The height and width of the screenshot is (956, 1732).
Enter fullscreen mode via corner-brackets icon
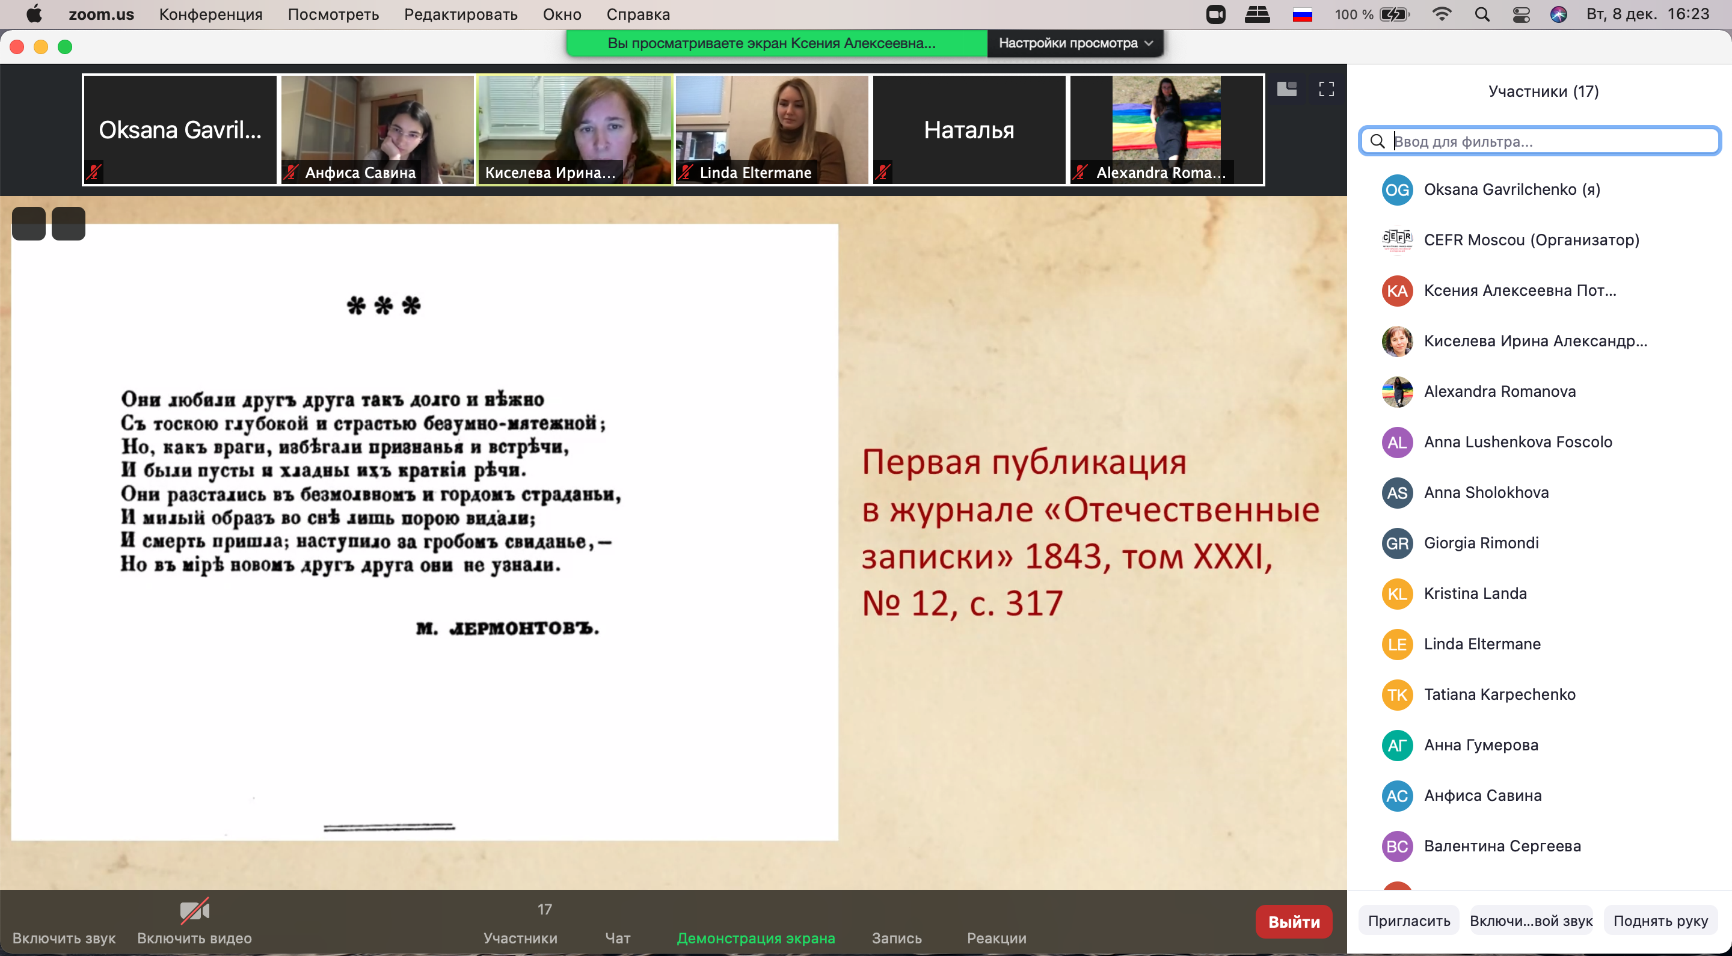point(1326,89)
